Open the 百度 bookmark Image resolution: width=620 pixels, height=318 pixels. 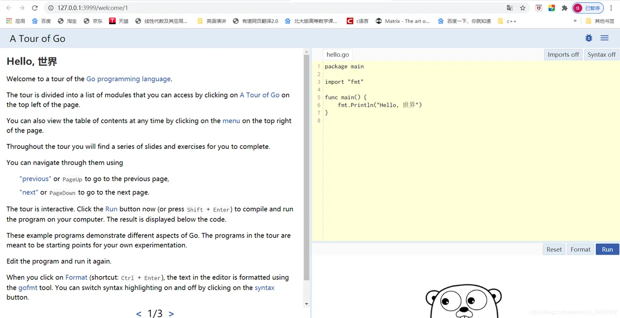pyautogui.click(x=41, y=21)
